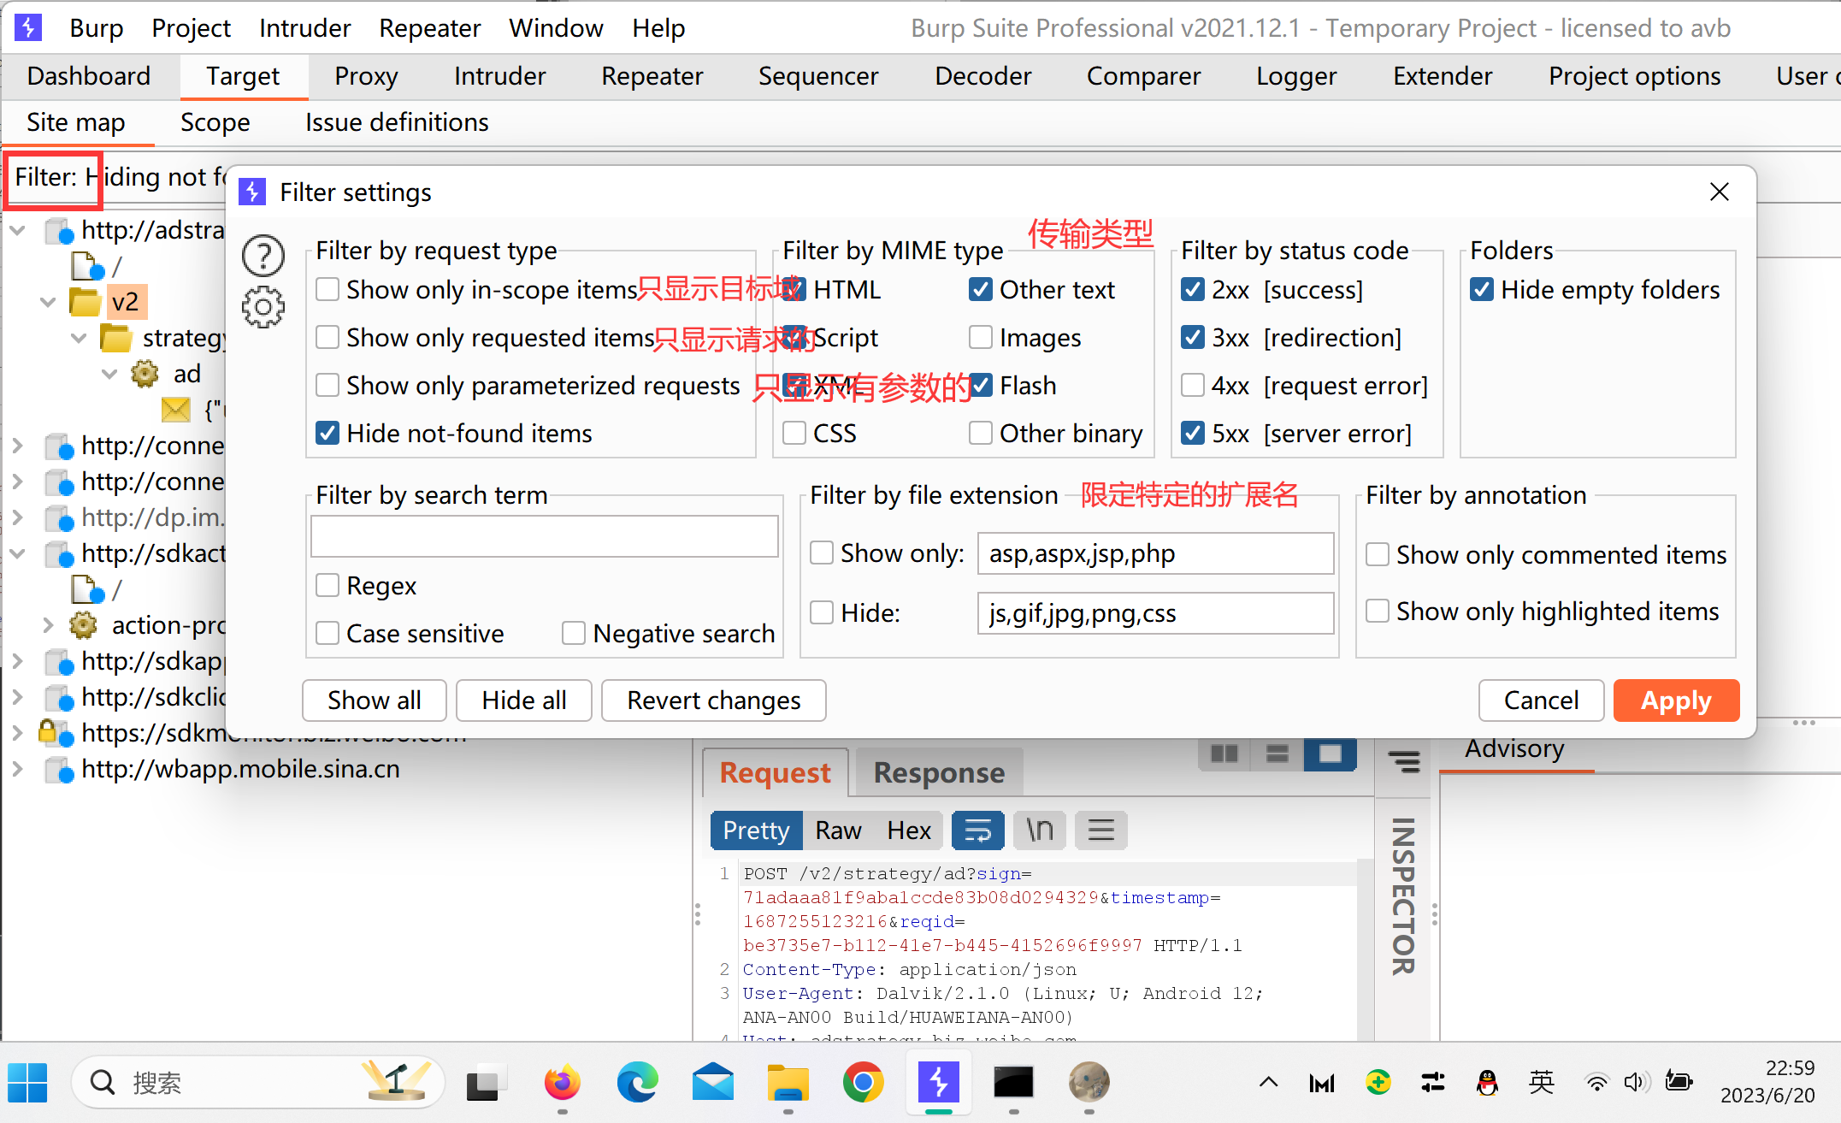
Task: Toggle word wrap icon in request editor
Action: [x=977, y=830]
